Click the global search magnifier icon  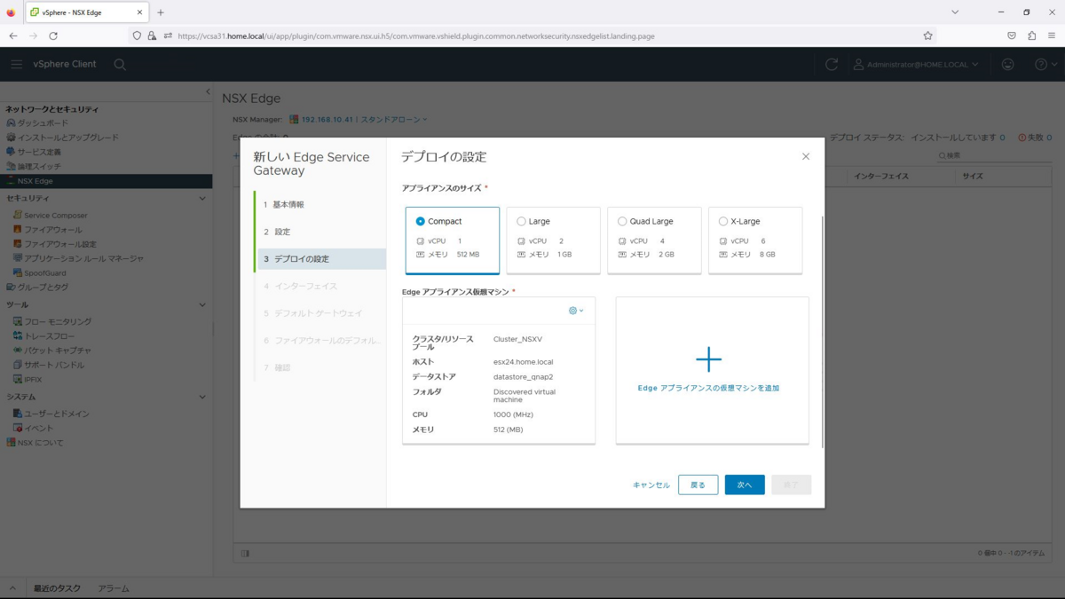point(120,65)
